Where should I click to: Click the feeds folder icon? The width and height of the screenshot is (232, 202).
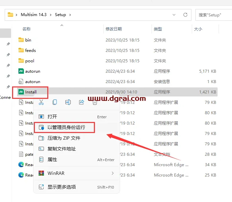pos(21,50)
